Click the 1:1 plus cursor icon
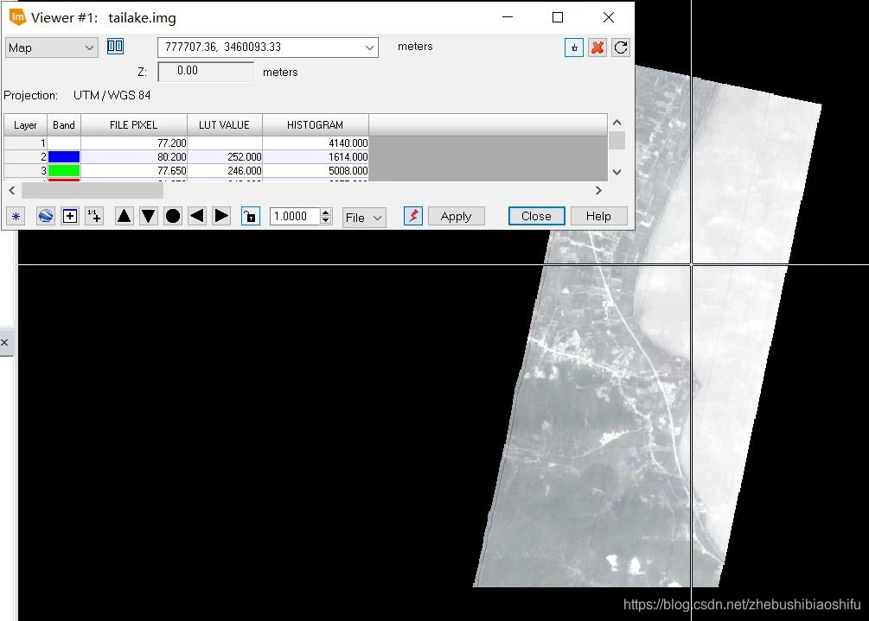The height and width of the screenshot is (621, 869). [x=94, y=216]
